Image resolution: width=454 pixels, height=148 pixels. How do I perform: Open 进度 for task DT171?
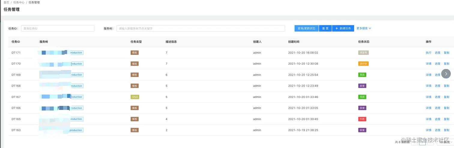click(437, 53)
